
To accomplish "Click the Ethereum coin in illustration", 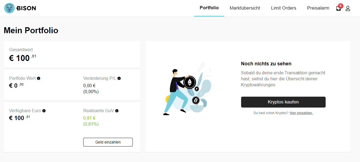I will click(190, 82).
